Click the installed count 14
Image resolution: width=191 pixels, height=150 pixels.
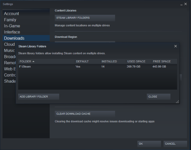click(103, 67)
